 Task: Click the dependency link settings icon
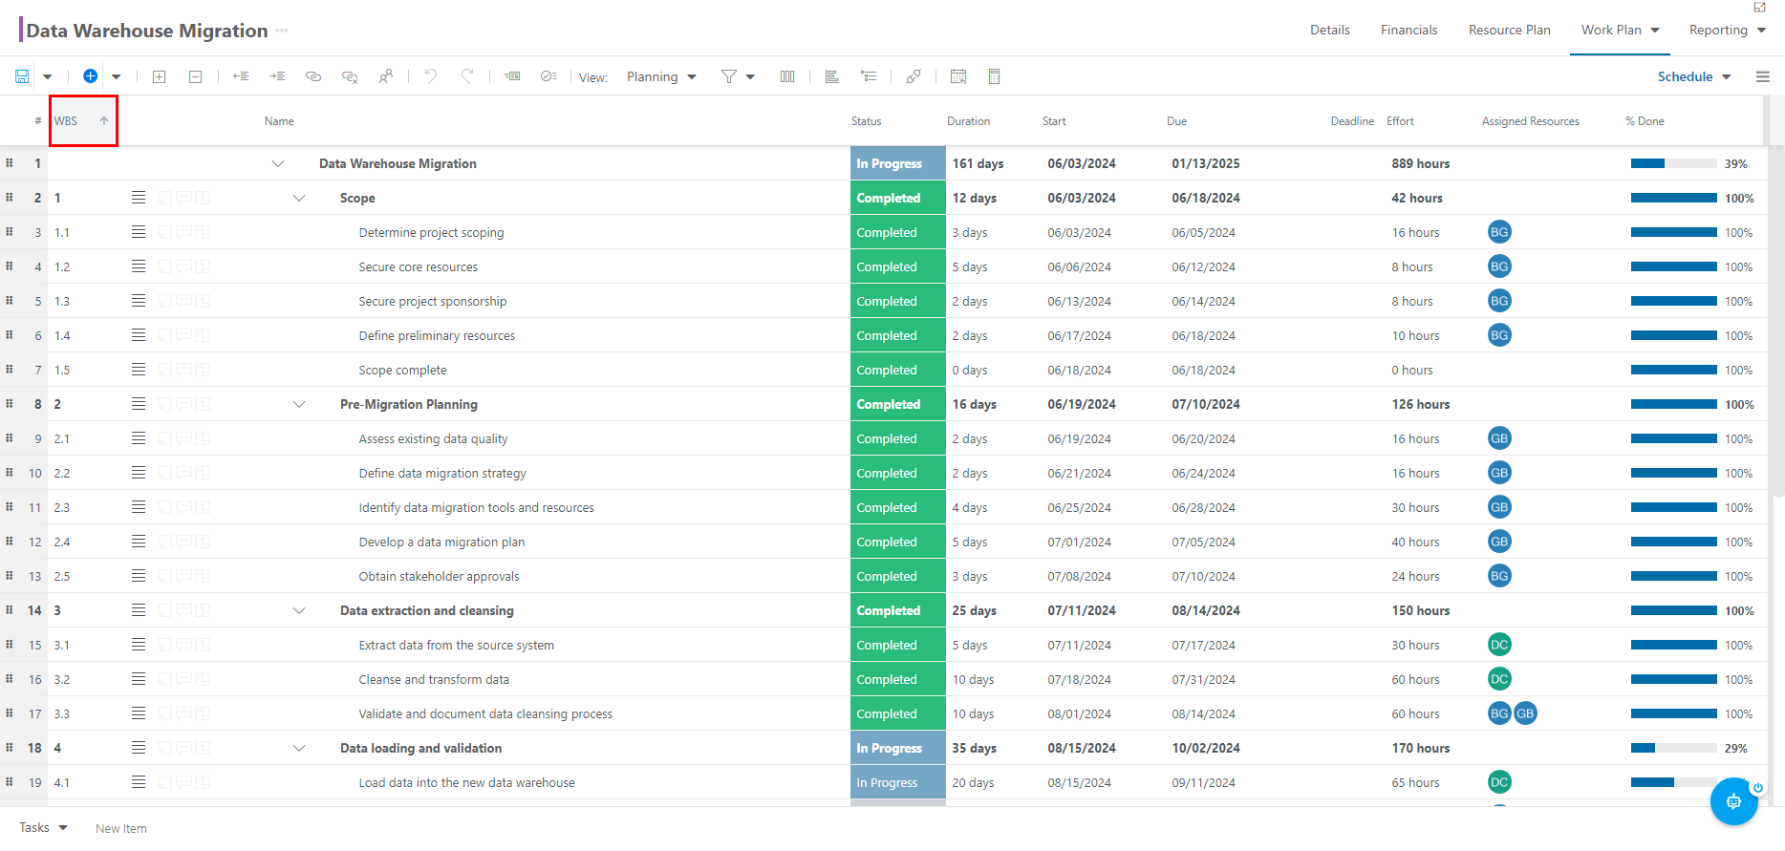coord(914,76)
